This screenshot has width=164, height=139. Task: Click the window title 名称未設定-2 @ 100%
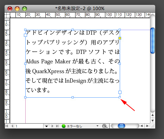point(80,8)
